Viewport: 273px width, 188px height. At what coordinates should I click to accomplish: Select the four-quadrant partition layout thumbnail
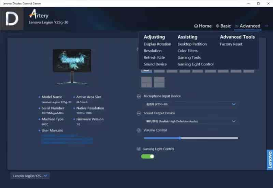(x=146, y=82)
